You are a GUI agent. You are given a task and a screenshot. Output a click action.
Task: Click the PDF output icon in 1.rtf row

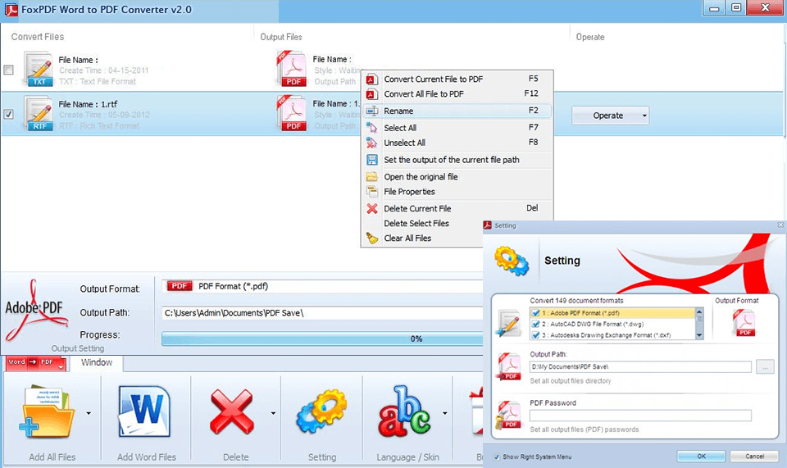pos(292,113)
